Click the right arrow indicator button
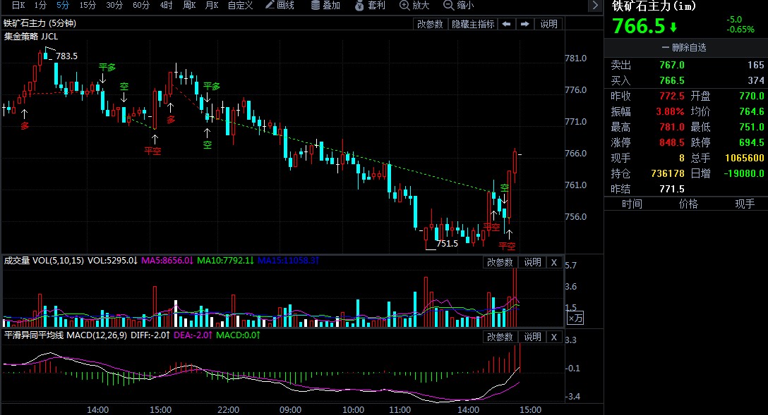The height and width of the screenshot is (415, 768). coord(524,24)
